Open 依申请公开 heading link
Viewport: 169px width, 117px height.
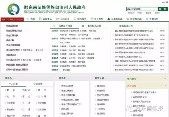11,55
